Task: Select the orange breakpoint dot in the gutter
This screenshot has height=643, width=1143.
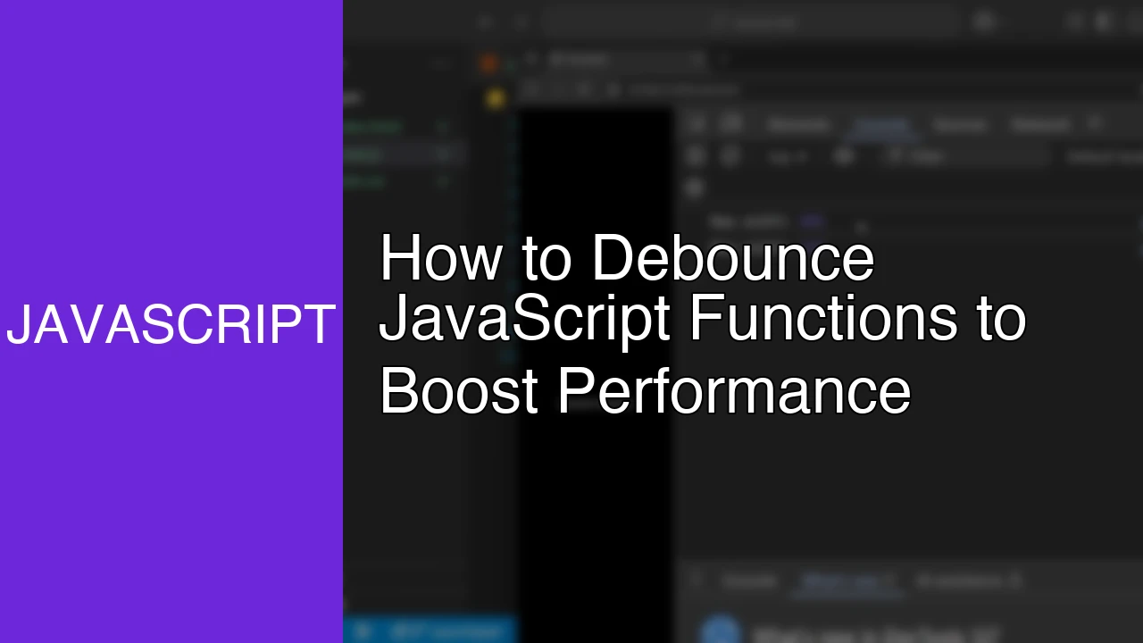Action: pos(489,61)
